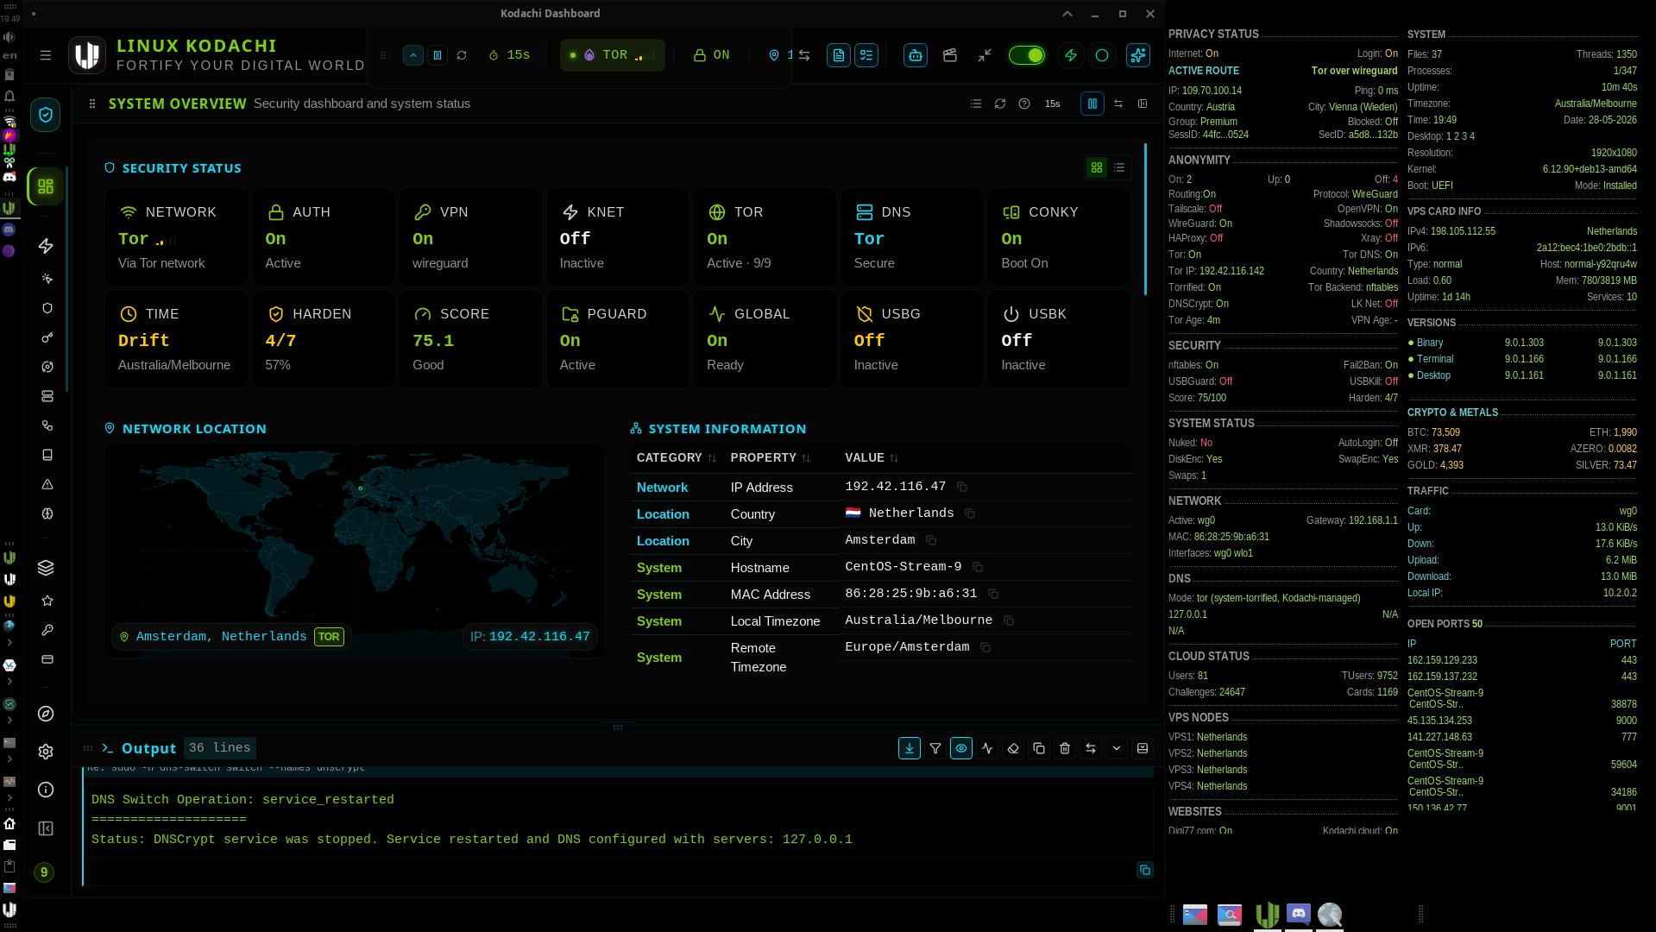Toggle auto-scroll download arrow in Output toolbar
The width and height of the screenshot is (1656, 932).
pyautogui.click(x=910, y=748)
